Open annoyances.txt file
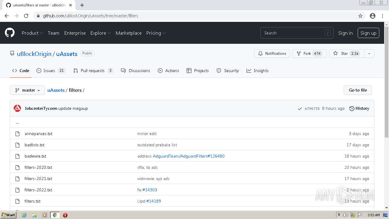Screen dimensions: 389x219 click(38, 134)
